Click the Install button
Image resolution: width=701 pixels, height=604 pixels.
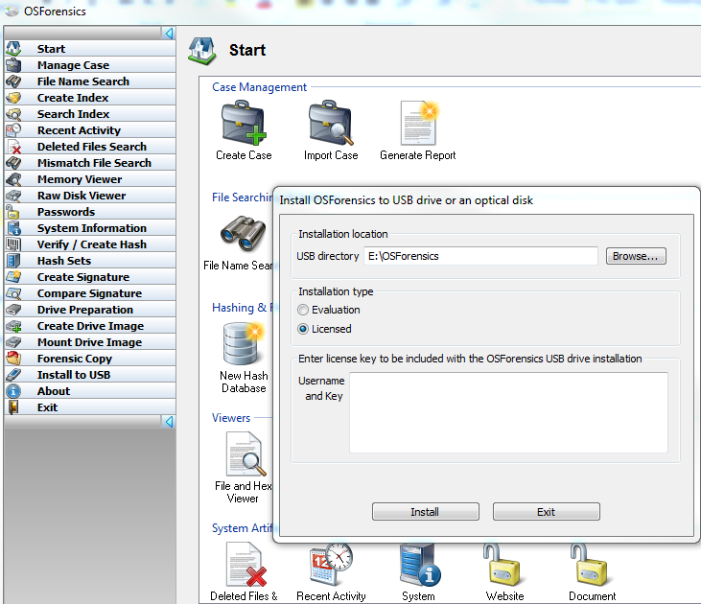pyautogui.click(x=425, y=511)
